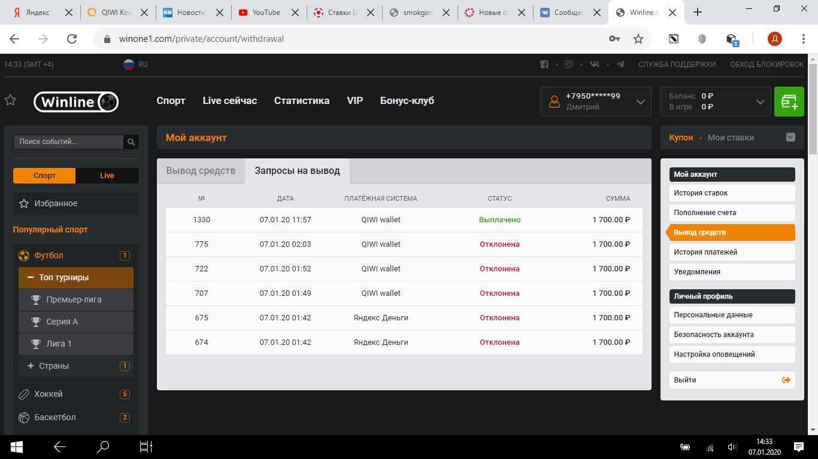The width and height of the screenshot is (818, 459).
Task: Open Live сейчас in top menu
Action: tap(230, 101)
